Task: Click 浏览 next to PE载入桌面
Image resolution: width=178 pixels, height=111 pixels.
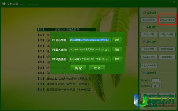Action: 117,49
